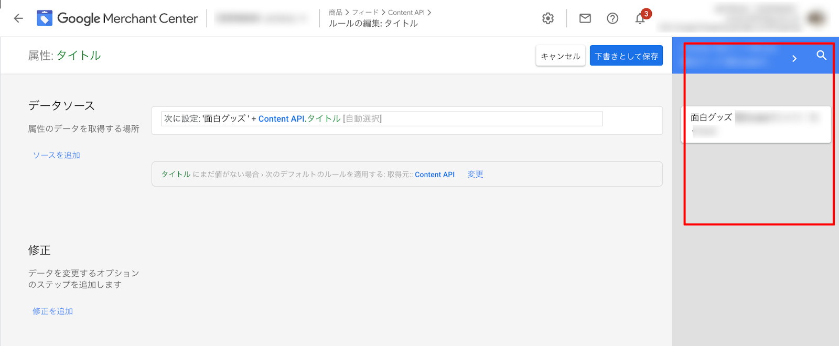This screenshot has width=839, height=346.
Task: Click the account avatar picture
Action: [816, 18]
